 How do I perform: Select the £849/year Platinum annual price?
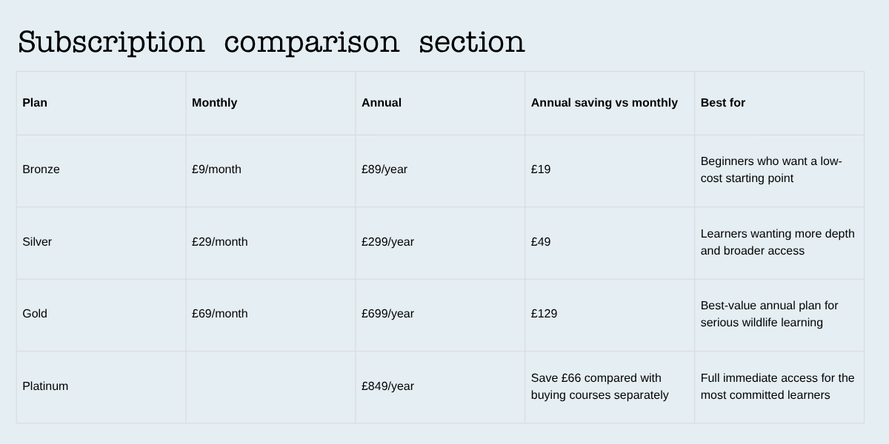pos(387,386)
